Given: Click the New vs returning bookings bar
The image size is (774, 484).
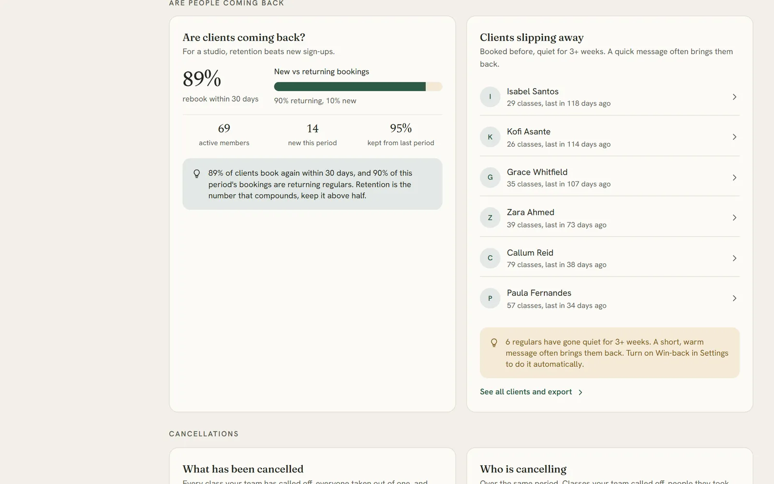Looking at the screenshot, I should point(358,87).
